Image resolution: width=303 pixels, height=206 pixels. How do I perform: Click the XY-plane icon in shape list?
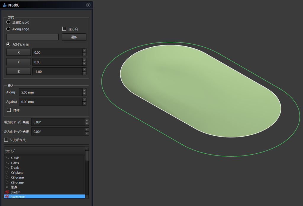coord(7,173)
